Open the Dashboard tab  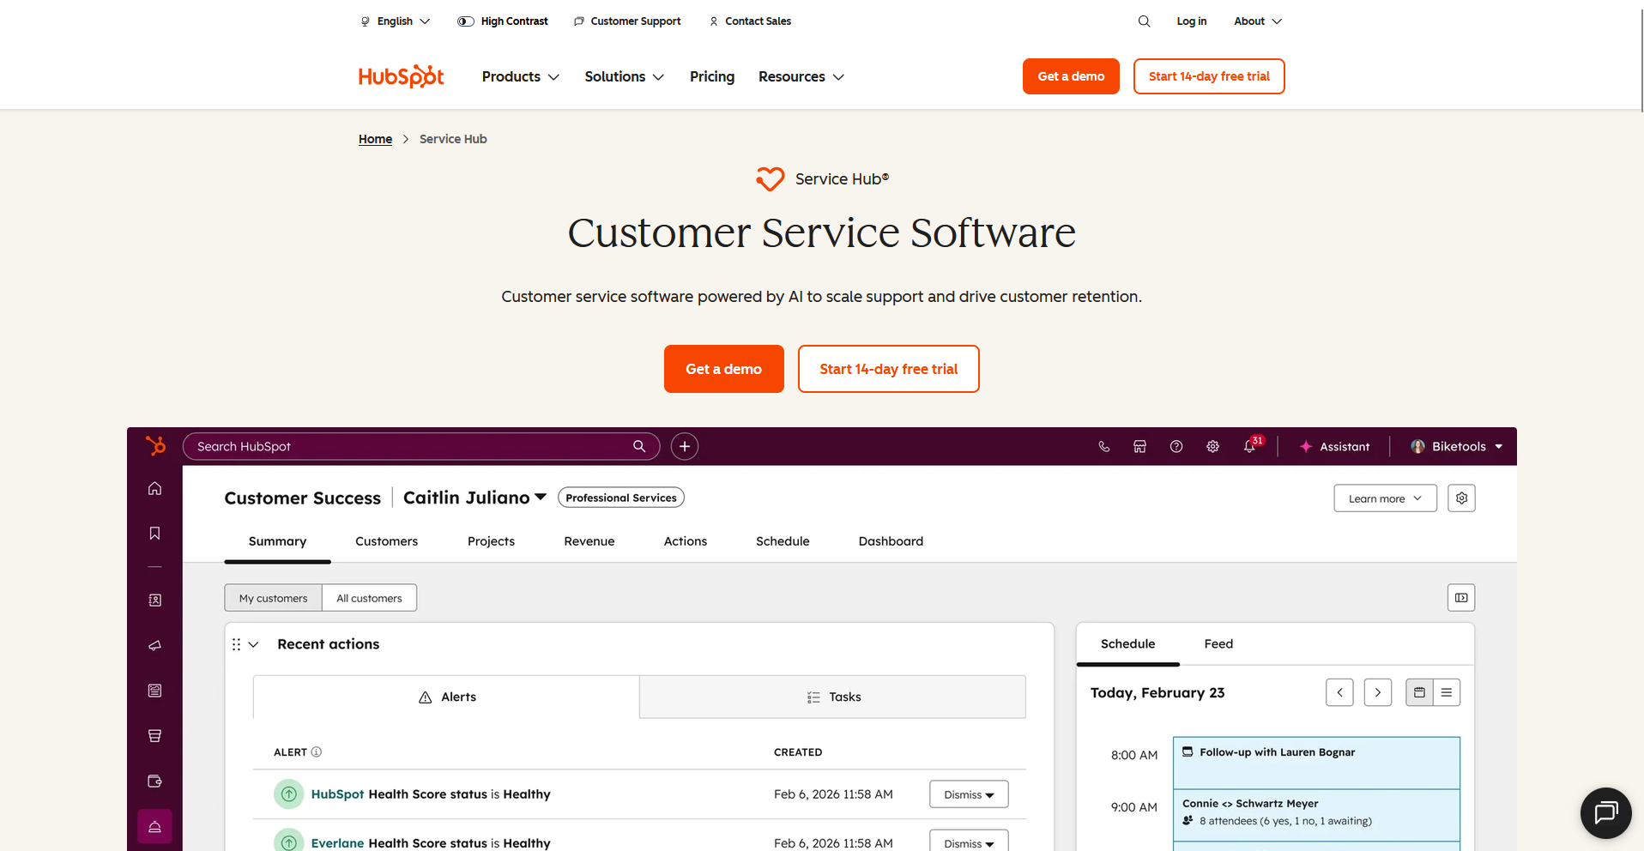(891, 541)
